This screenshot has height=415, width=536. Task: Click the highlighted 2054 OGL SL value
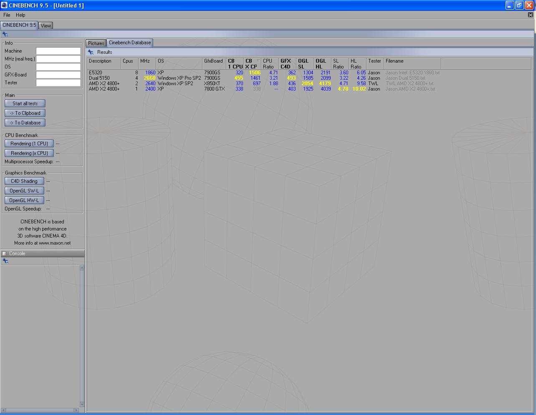click(x=307, y=84)
